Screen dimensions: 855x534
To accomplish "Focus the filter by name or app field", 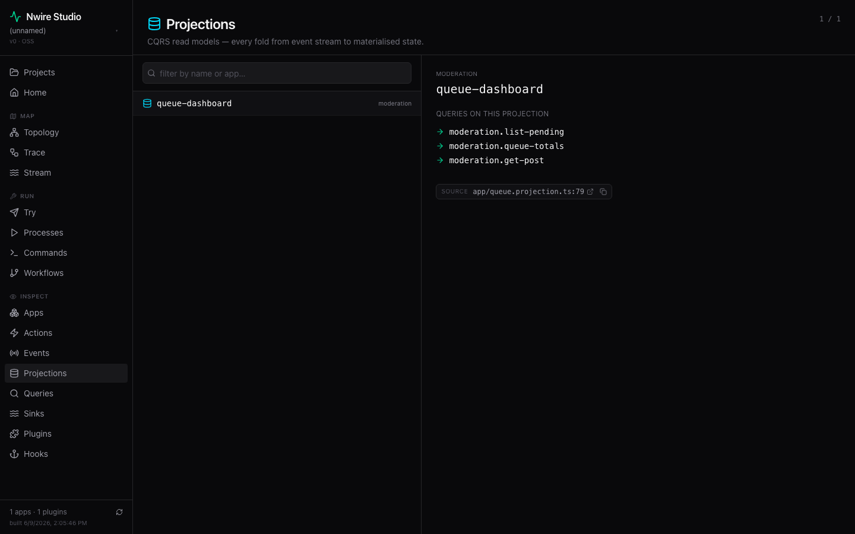I will click(277, 73).
